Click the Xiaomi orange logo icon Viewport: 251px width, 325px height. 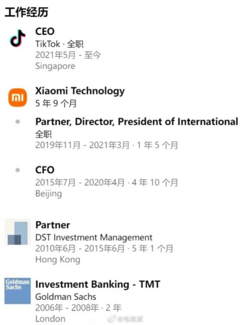tap(18, 98)
